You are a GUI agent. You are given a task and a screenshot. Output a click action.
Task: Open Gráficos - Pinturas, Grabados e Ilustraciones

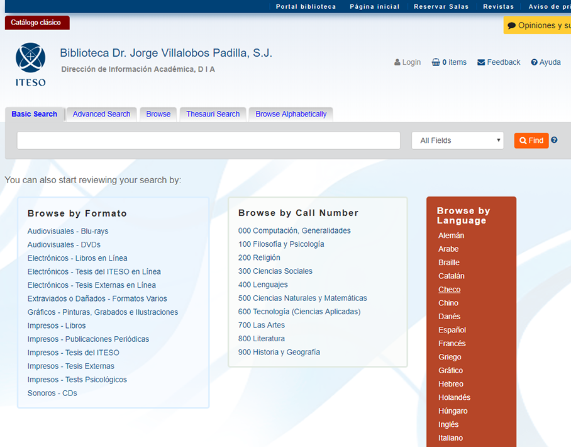tap(103, 312)
